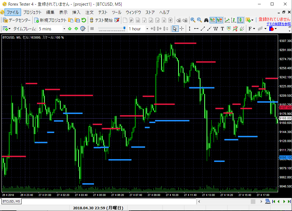Switch to candlestick chart mode
Image resolution: width=292 pixels, height=211 pixels.
click(240, 20)
